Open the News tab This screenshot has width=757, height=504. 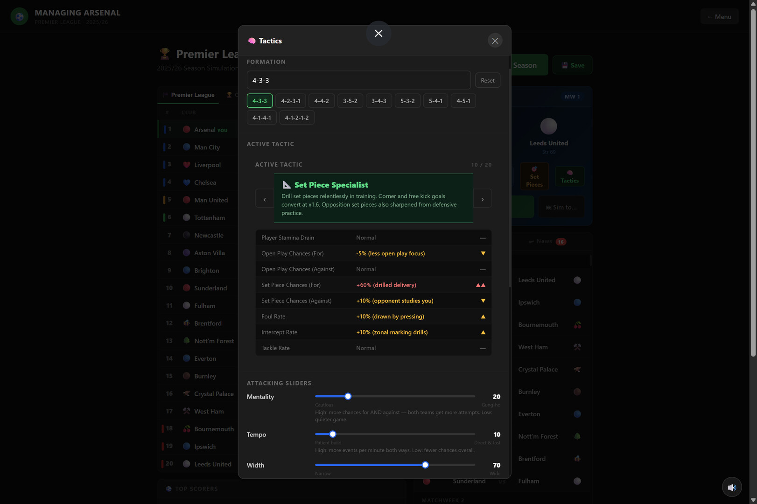[547, 241]
